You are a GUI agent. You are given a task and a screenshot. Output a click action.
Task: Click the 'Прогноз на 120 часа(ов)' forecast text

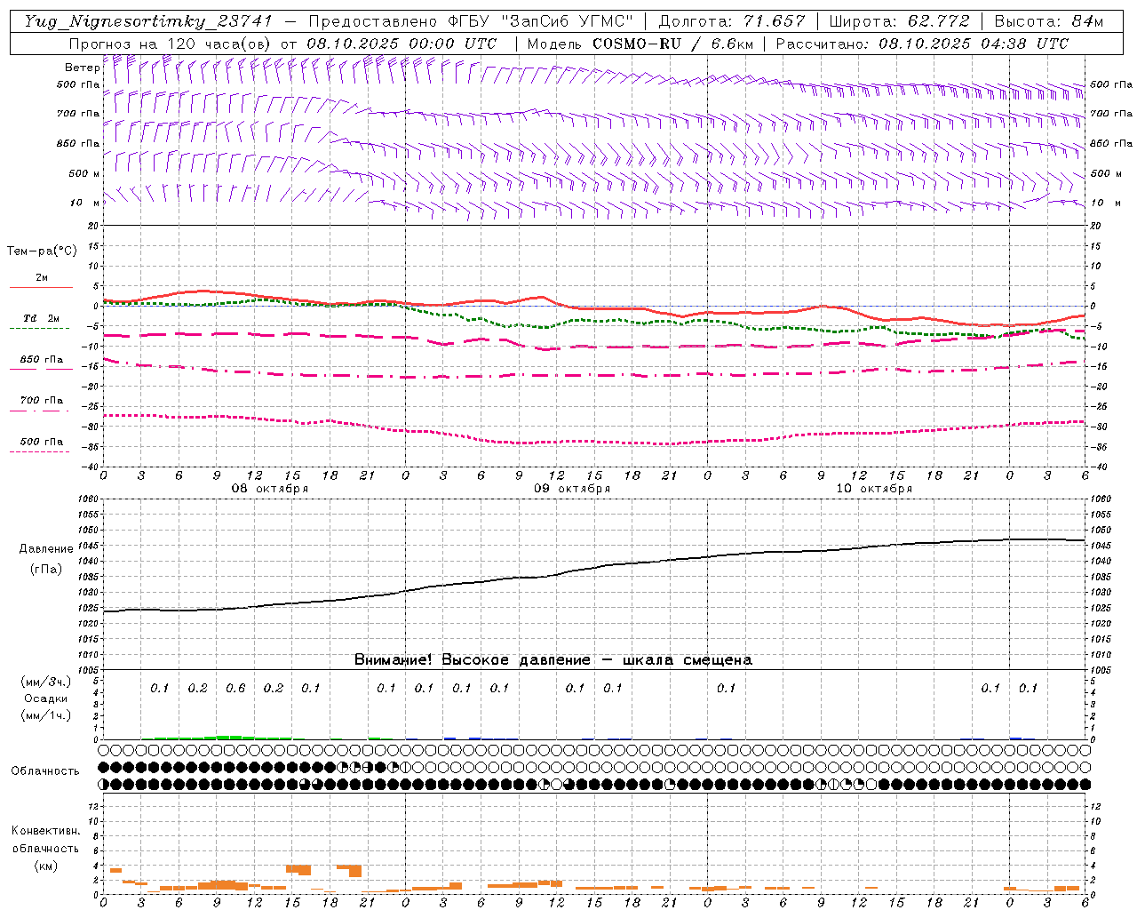click(x=171, y=44)
